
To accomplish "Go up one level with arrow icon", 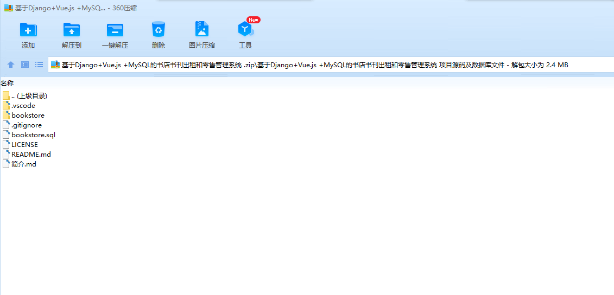I will (x=11, y=65).
